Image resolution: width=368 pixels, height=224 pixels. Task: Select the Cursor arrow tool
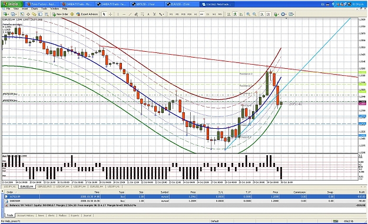tap(104, 14)
